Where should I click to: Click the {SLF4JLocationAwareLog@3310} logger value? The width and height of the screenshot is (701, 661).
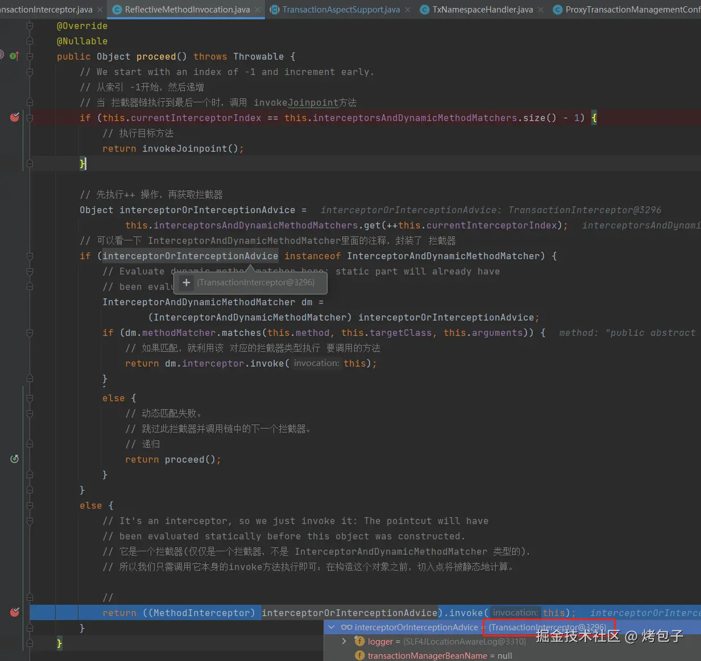click(x=464, y=641)
